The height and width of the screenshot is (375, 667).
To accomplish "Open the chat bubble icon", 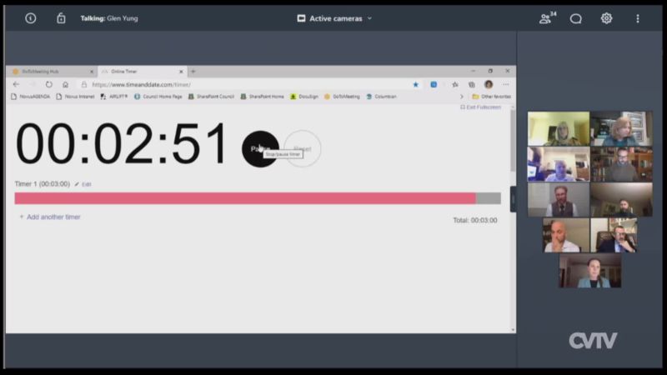I will coord(575,18).
